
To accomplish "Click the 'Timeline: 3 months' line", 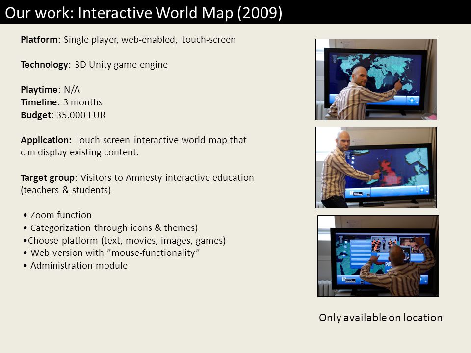I will (62, 102).
